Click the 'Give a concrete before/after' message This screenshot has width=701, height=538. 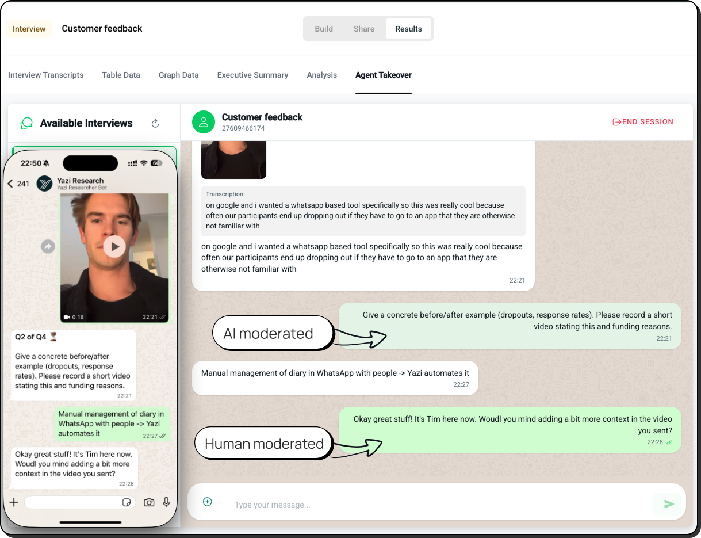pyautogui.click(x=510, y=326)
